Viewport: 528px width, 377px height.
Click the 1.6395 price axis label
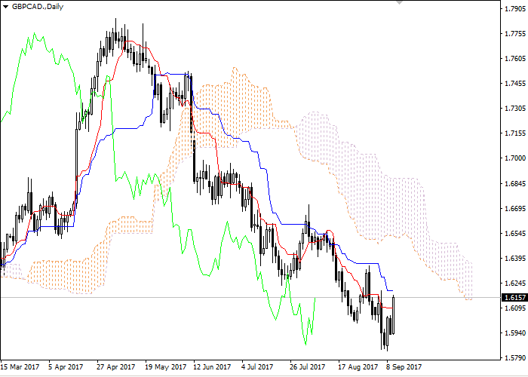[x=515, y=259]
